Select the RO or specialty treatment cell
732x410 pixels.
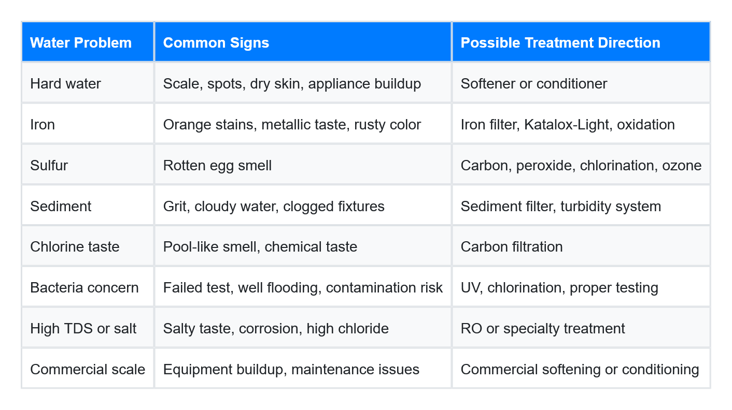(581, 328)
